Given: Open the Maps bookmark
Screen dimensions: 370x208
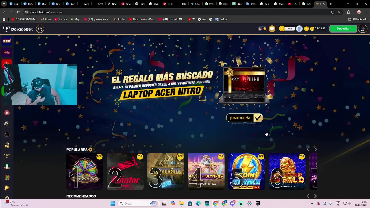Looking at the screenshot, I should (x=75, y=19).
